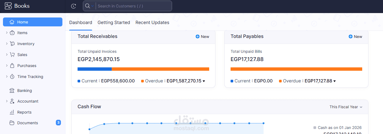Switch to the Getting Started tab
Image resolution: width=383 pixels, height=134 pixels.
tap(114, 23)
